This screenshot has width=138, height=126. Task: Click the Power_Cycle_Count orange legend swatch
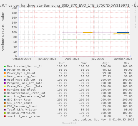click(5, 73)
